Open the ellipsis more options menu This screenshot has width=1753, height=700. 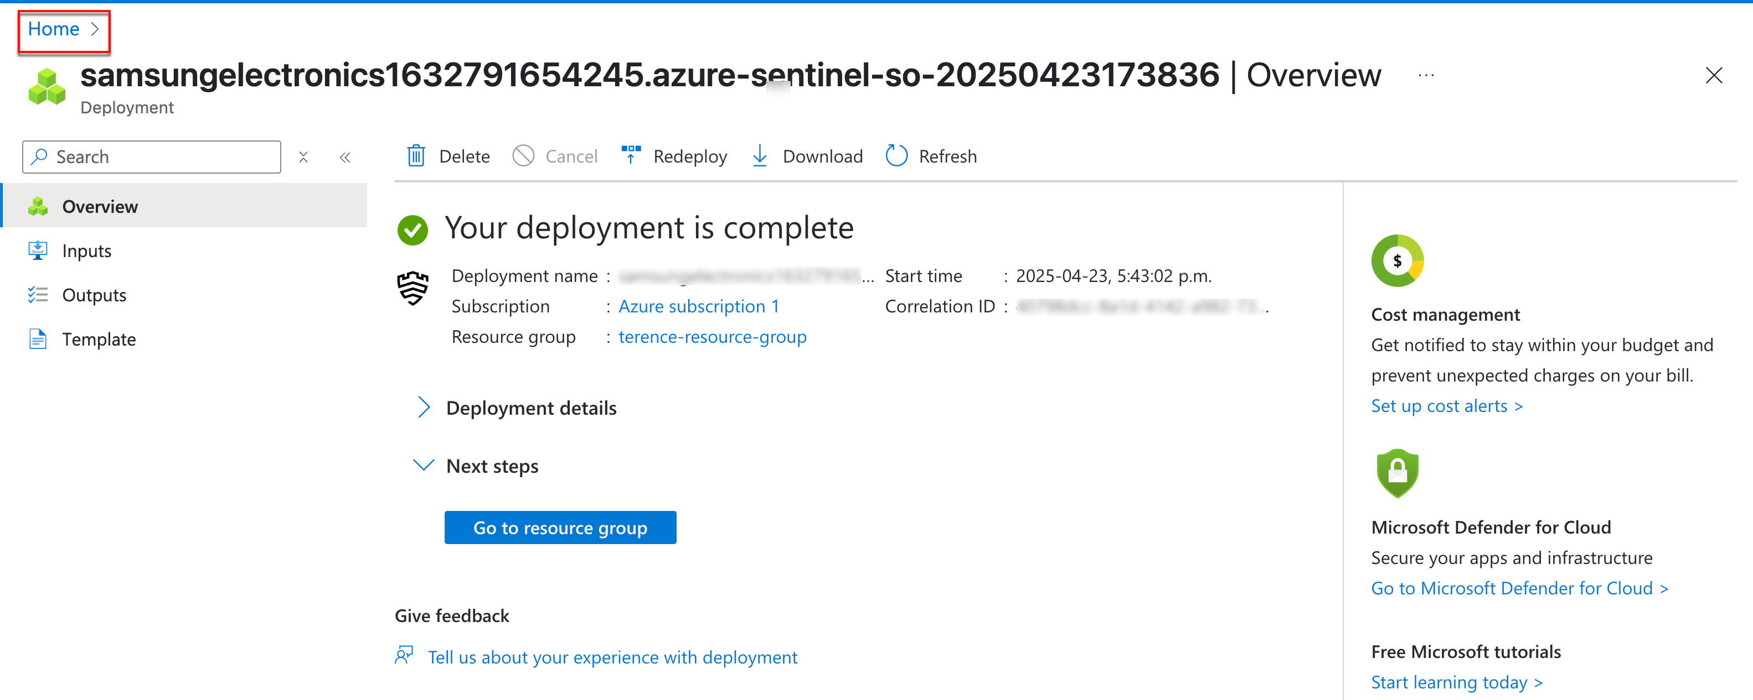[1426, 75]
